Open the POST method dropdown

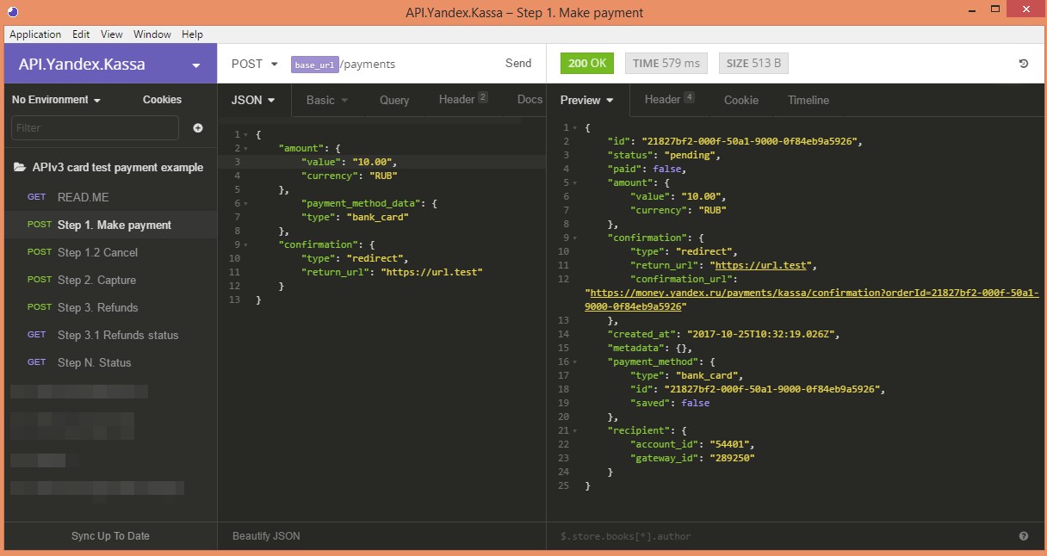(x=255, y=64)
